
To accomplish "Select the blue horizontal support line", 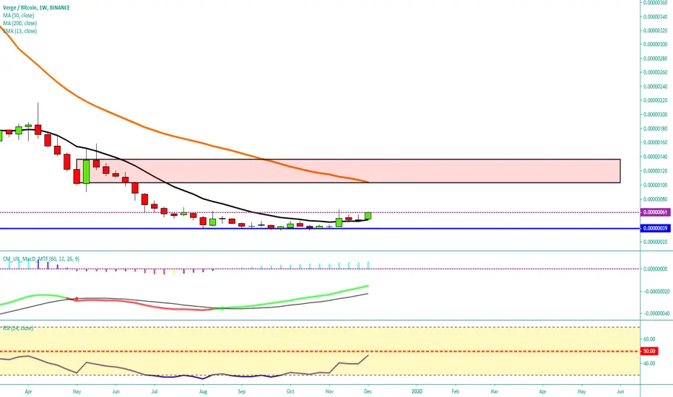I will 320,228.
